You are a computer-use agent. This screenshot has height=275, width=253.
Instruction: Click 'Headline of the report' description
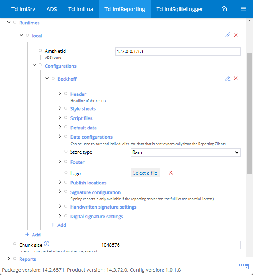pos(88,101)
